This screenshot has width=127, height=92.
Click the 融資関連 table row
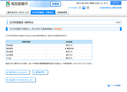[x=49, y=49]
